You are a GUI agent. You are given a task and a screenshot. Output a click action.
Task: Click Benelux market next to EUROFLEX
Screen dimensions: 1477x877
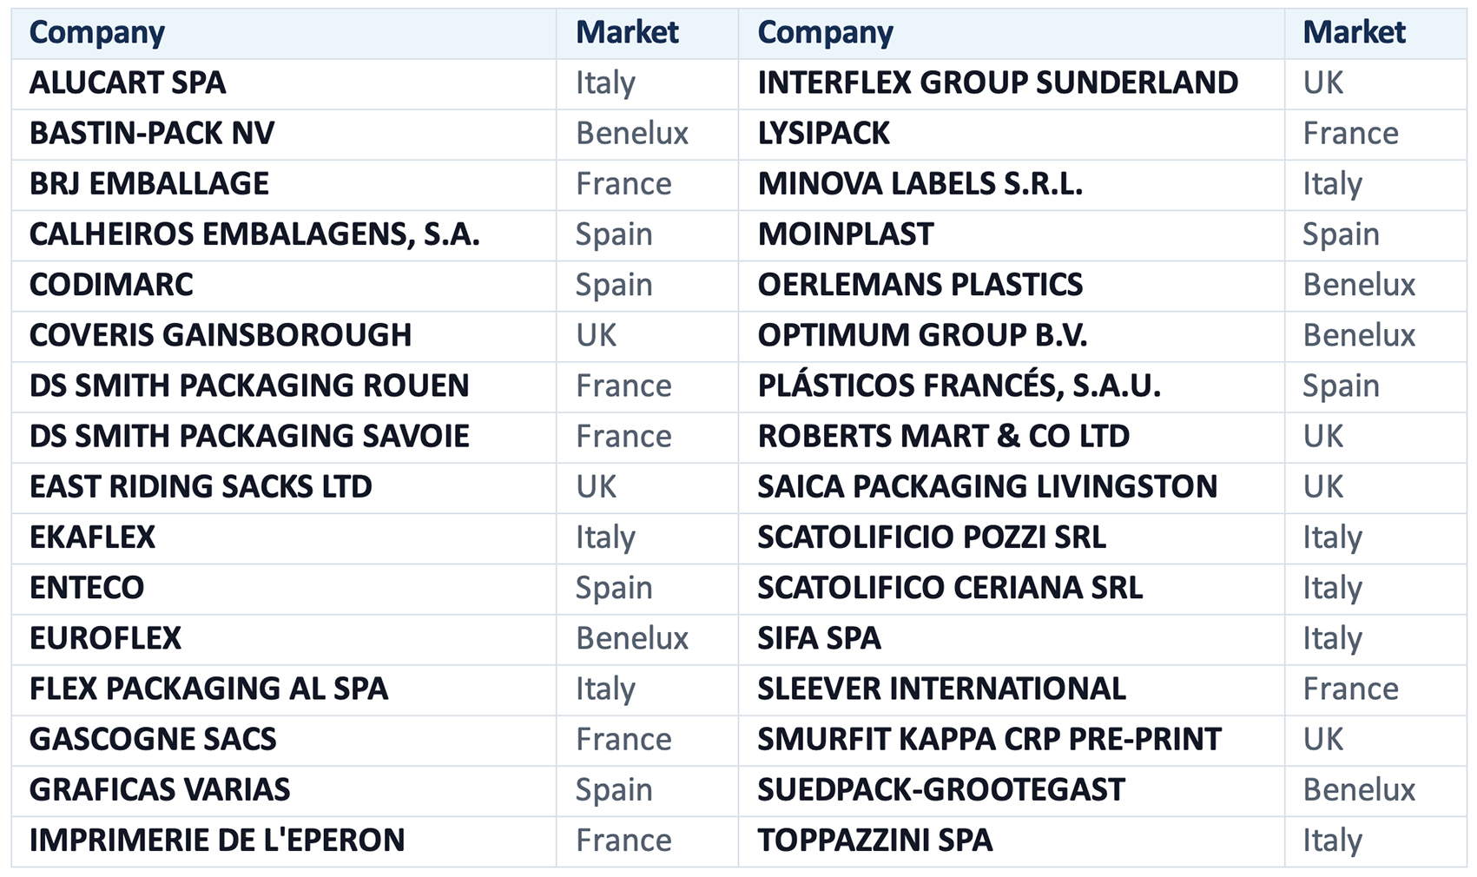tap(632, 638)
